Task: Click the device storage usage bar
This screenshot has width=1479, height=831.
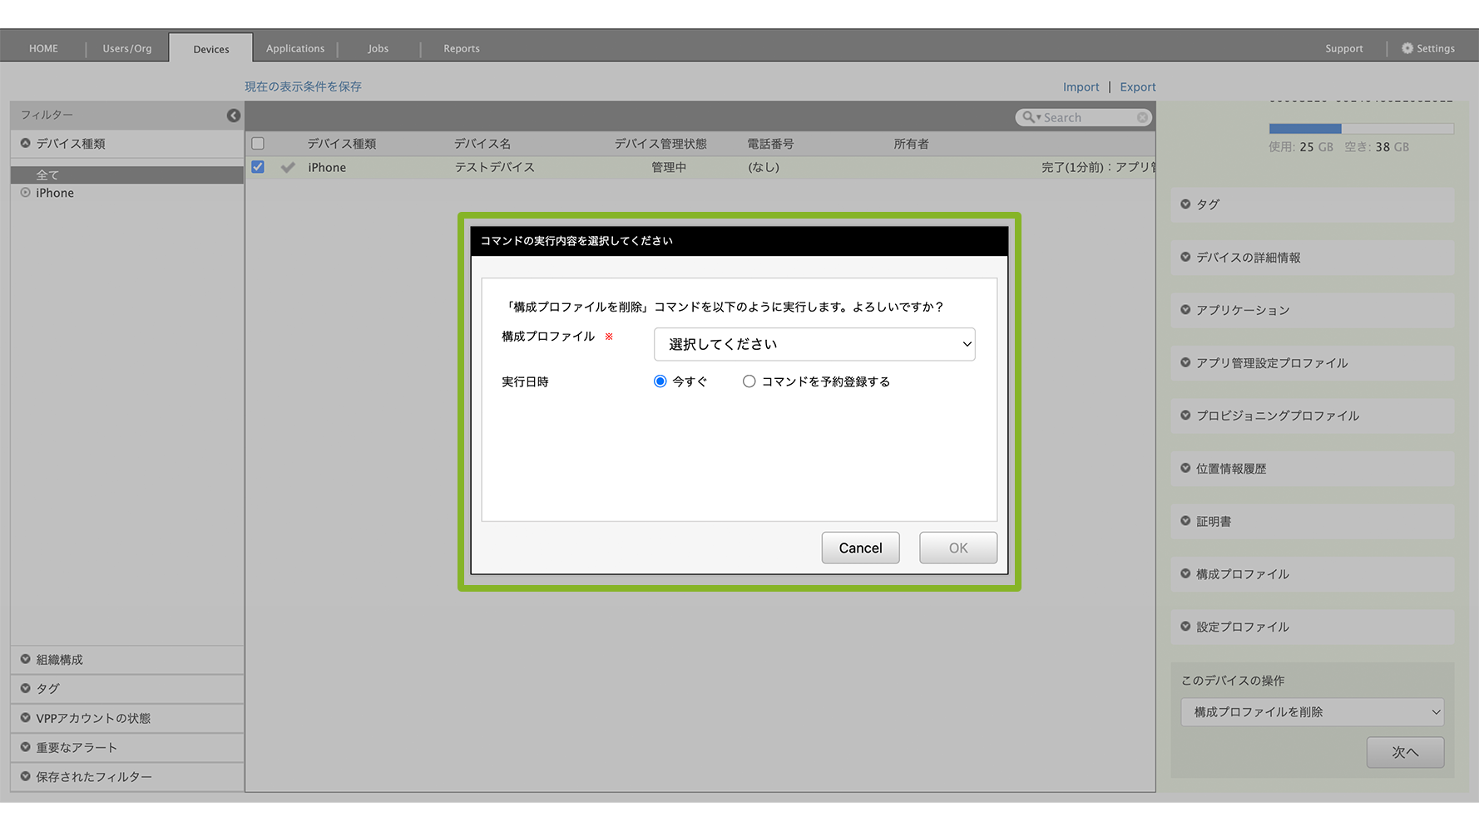Action: 1361,129
